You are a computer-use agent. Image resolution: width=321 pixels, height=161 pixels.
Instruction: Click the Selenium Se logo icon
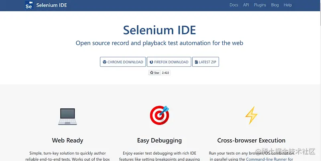(x=29, y=5)
